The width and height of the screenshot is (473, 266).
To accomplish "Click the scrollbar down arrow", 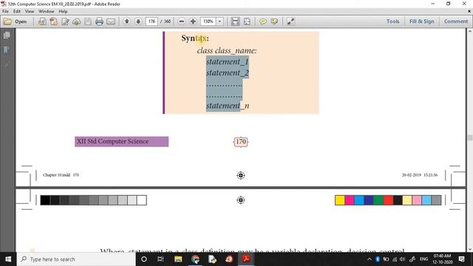I will point(470,250).
